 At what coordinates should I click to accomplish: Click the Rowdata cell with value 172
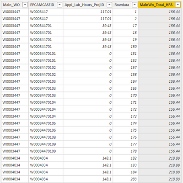125,109
